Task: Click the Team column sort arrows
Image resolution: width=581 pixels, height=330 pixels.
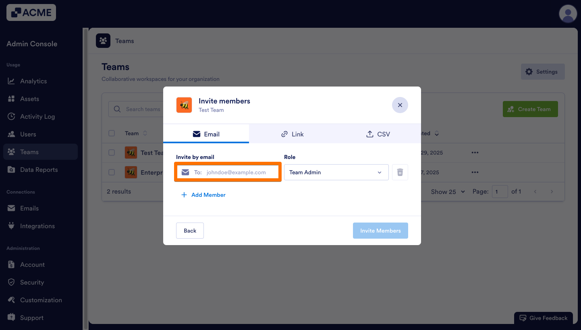Action: [145, 133]
